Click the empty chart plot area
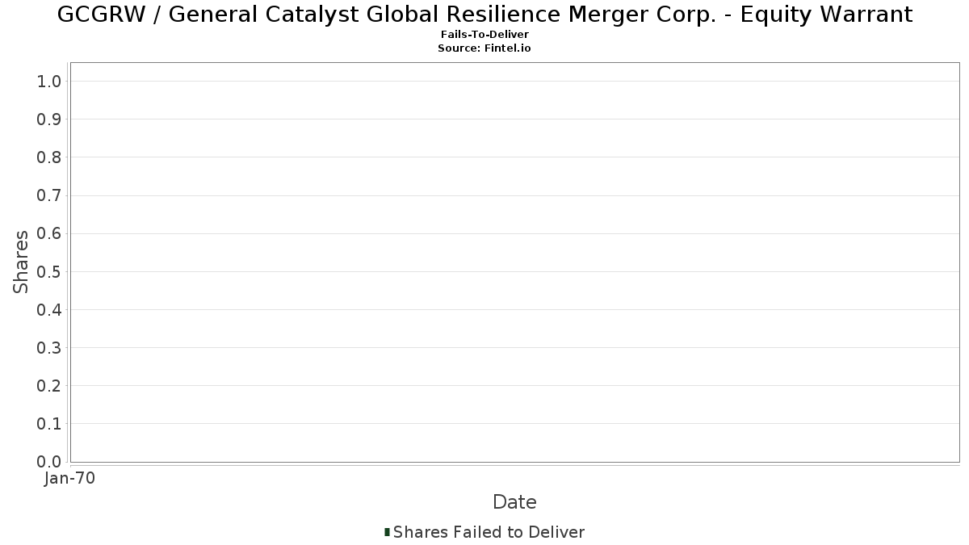Screen dimensions: 969x545 coord(514,262)
